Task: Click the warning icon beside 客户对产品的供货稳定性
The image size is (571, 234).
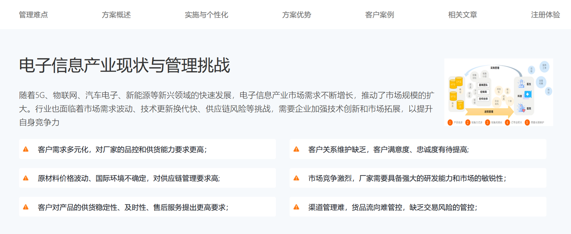Action: 26,207
